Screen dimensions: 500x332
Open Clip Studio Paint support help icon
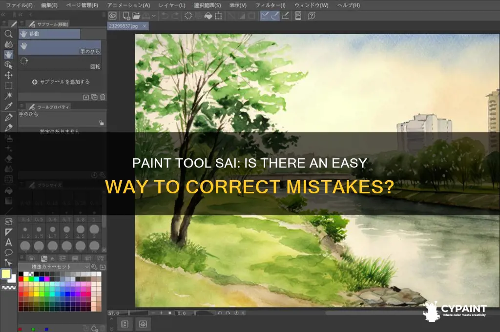pyautogui.click(x=312, y=16)
